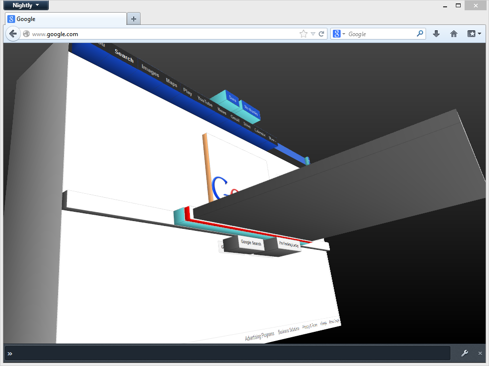Screen dimensions: 489x366
Task: Select the orange element bar beside logo
Action: (207, 168)
